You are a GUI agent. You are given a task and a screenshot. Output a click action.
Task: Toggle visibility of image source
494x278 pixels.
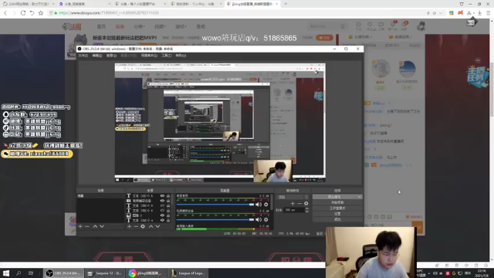162,215
